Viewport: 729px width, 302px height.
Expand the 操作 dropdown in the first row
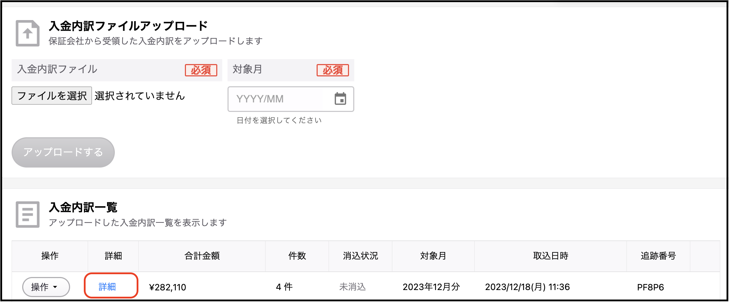pyautogui.click(x=46, y=287)
